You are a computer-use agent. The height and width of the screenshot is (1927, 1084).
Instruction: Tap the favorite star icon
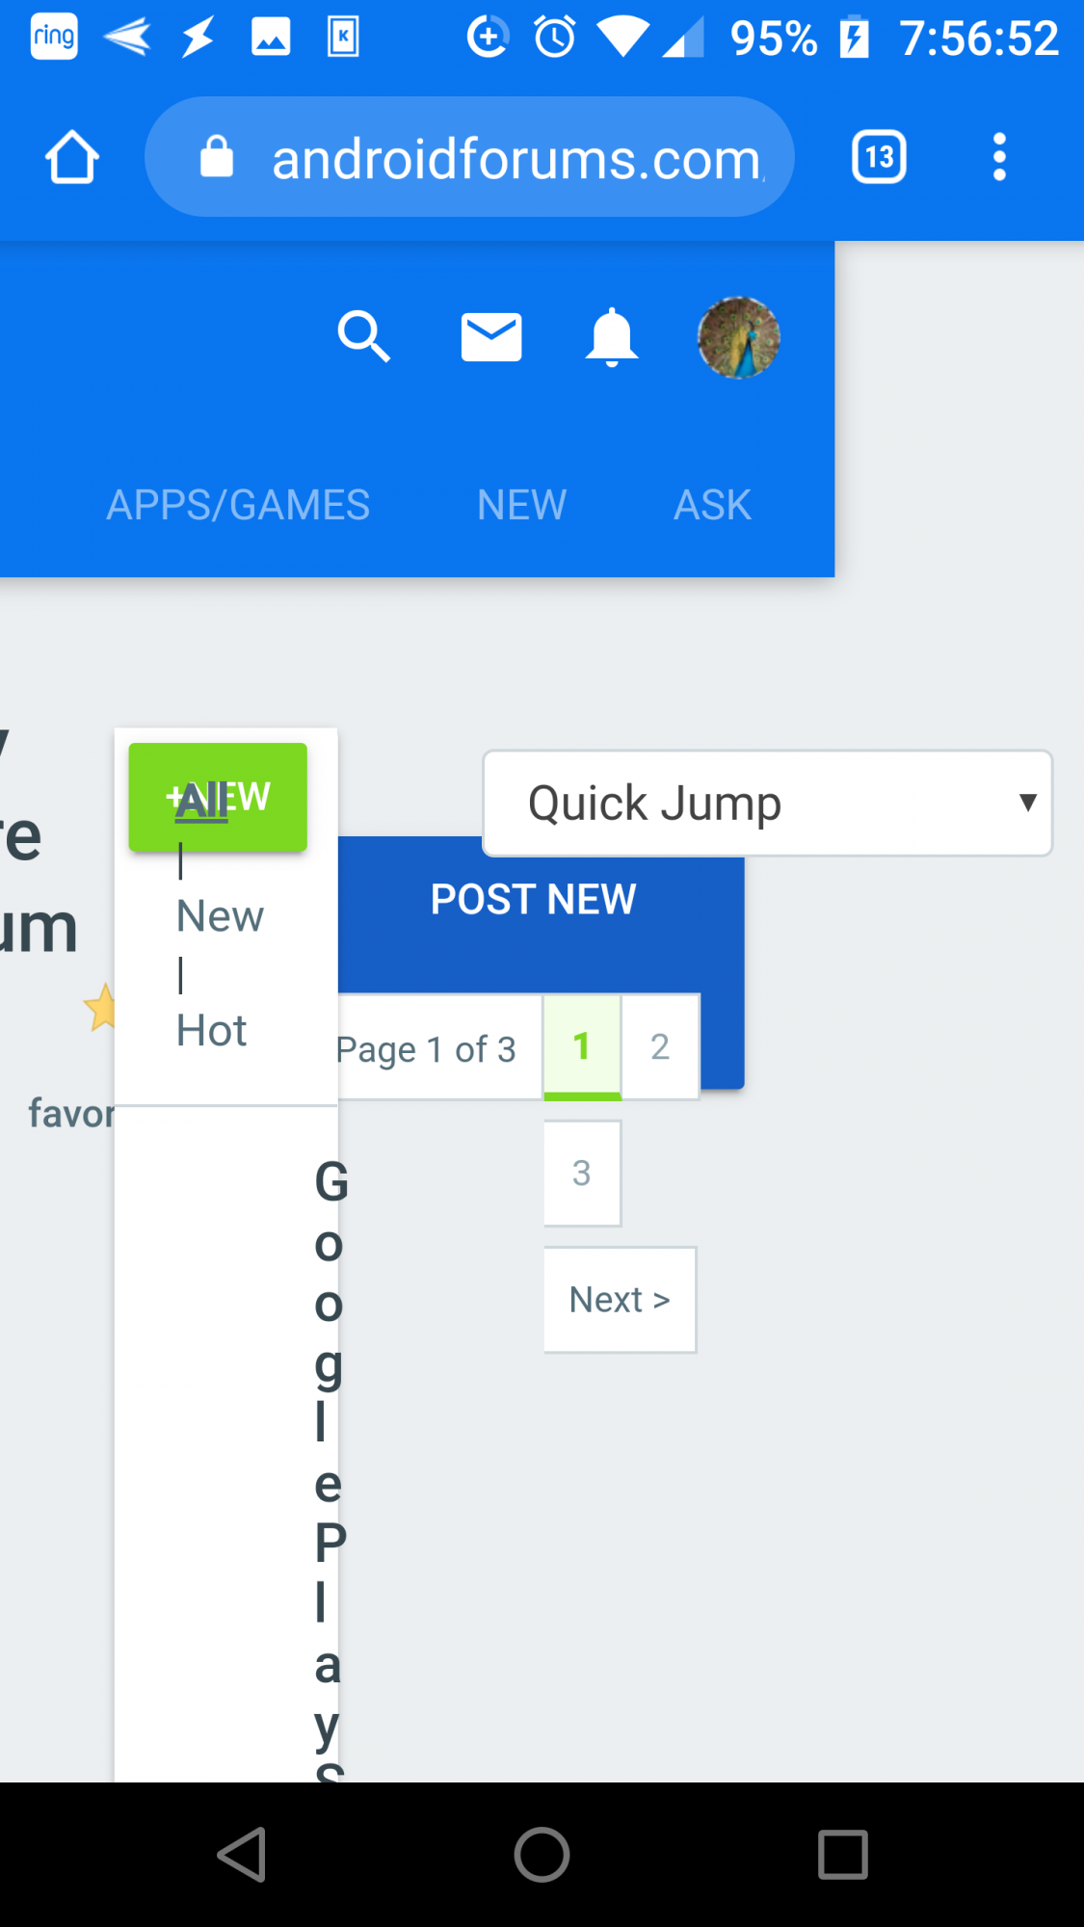[100, 1007]
